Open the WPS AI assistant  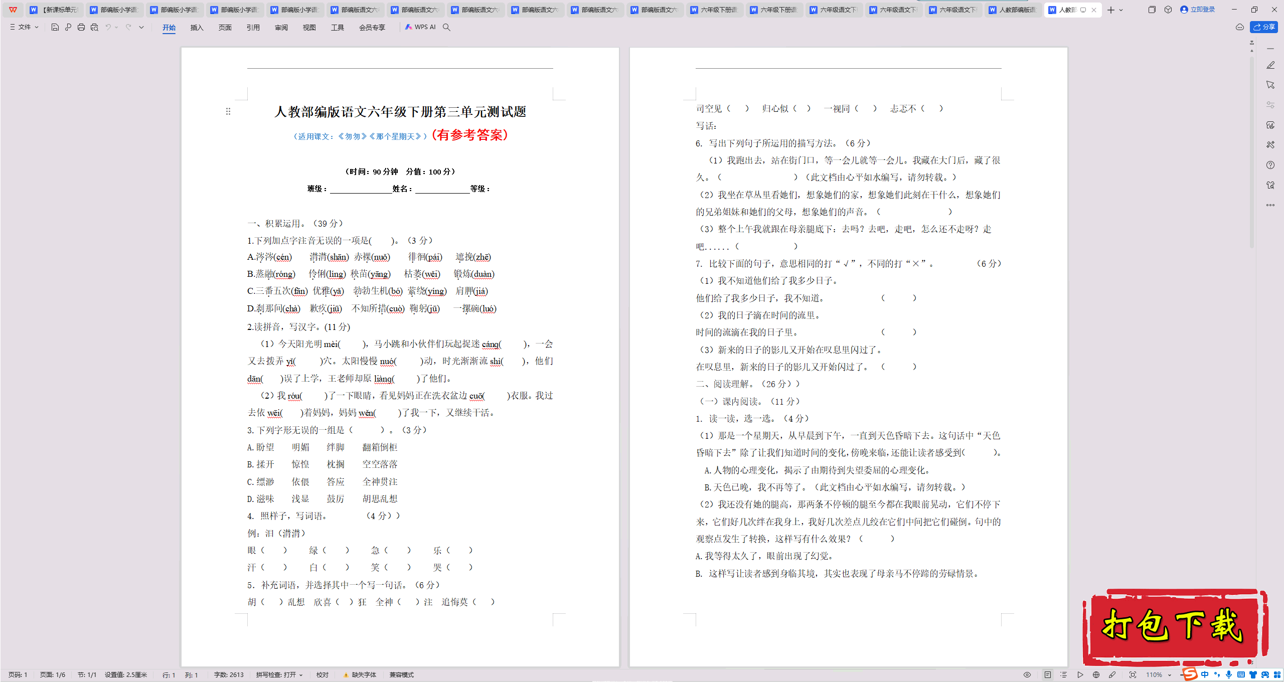point(420,27)
